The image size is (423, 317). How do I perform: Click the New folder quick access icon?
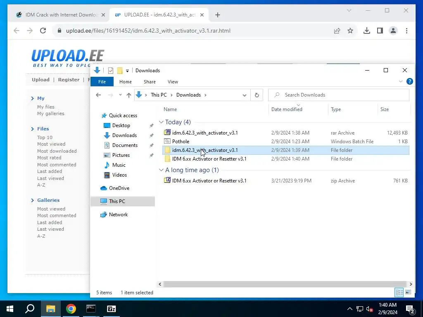click(x=120, y=71)
